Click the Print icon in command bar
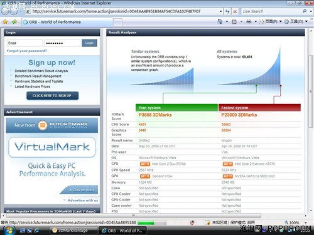 249,21
